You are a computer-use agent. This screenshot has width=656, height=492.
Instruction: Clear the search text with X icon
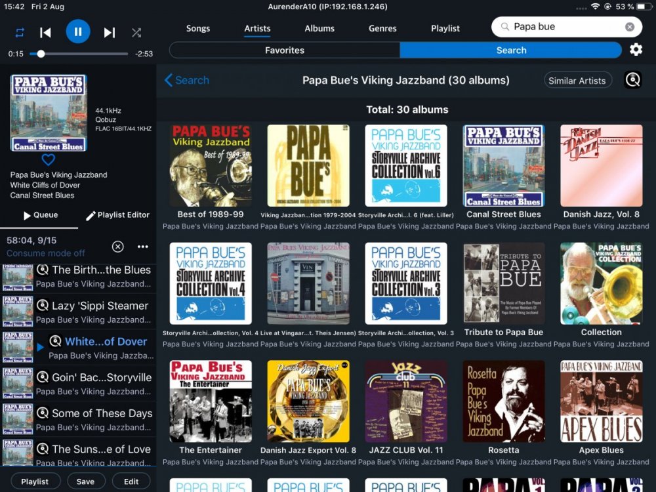(x=629, y=27)
